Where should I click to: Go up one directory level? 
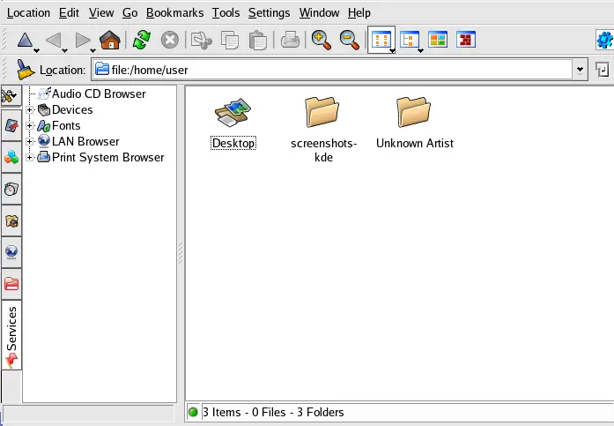click(x=25, y=40)
